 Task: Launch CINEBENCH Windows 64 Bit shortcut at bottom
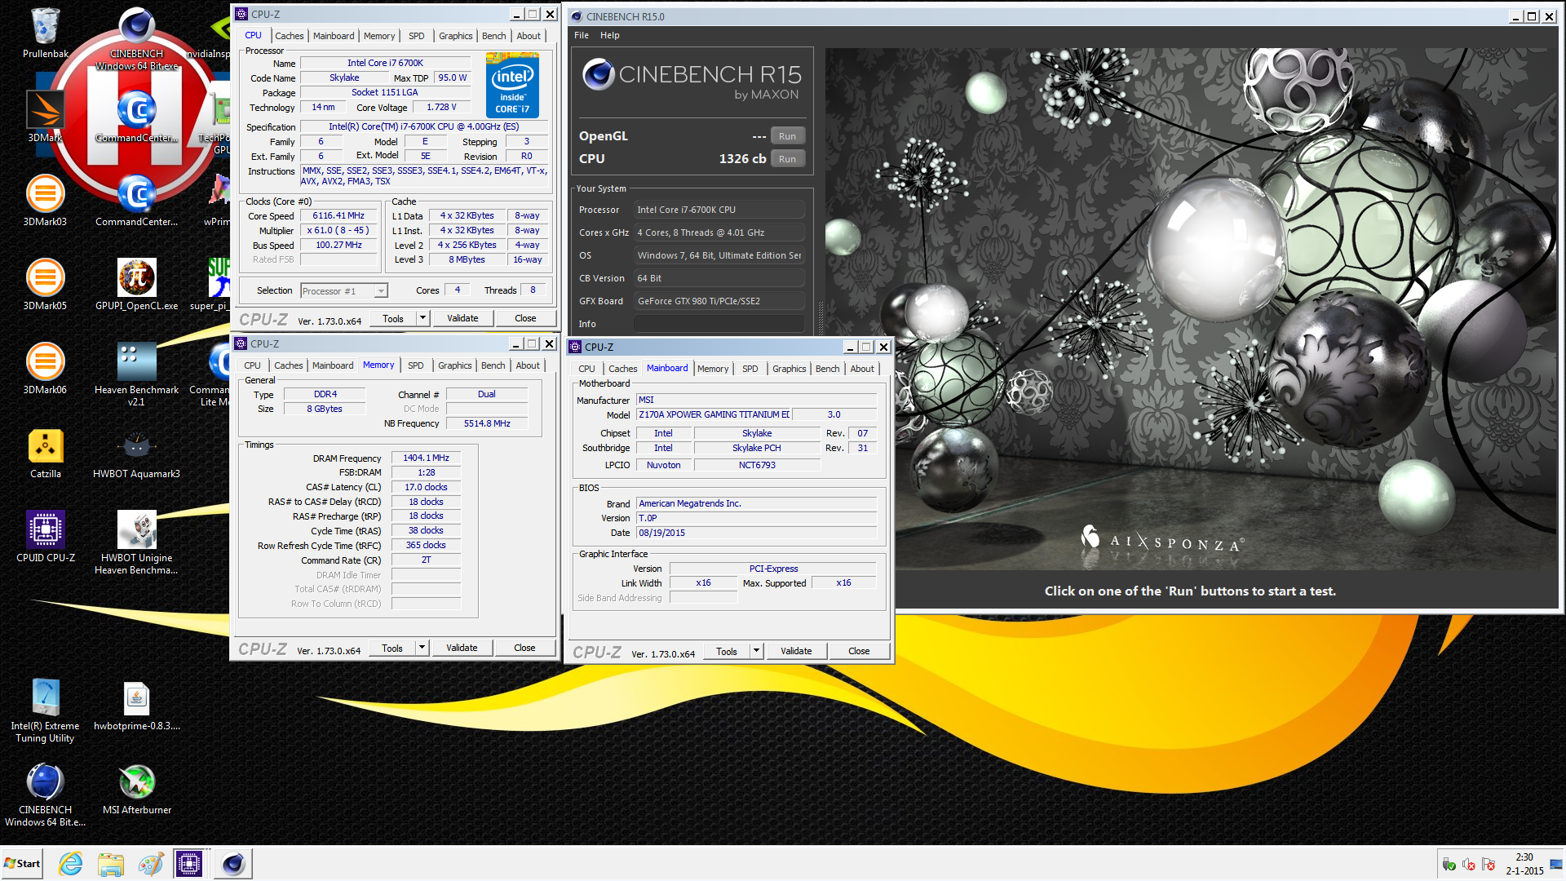45,795
